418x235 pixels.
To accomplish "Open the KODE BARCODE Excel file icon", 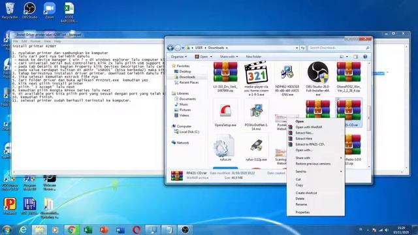I will pos(69,12).
